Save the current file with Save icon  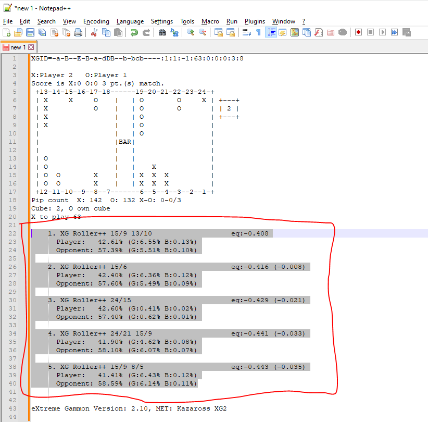tap(30, 32)
